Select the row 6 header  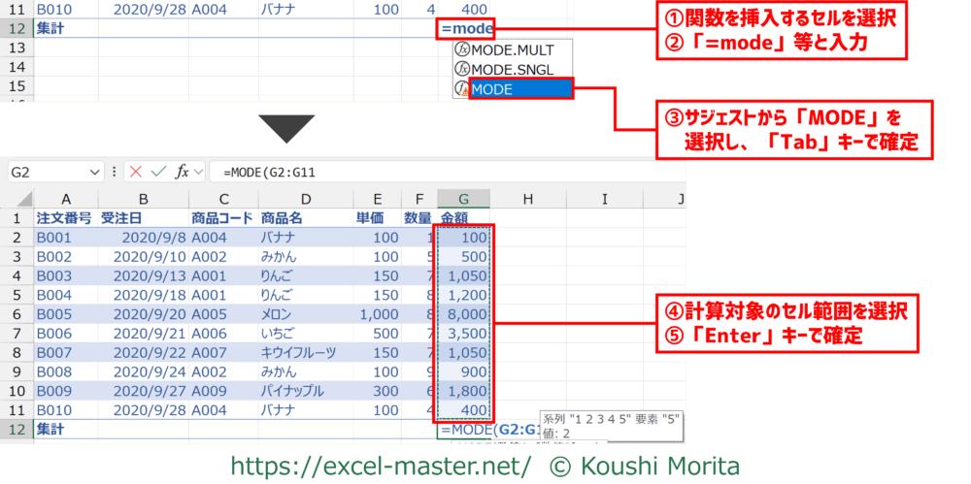click(16, 314)
